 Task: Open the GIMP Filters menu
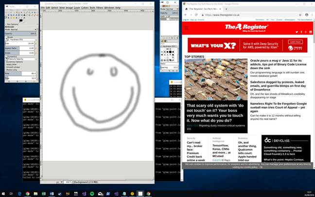[x=100, y=8]
